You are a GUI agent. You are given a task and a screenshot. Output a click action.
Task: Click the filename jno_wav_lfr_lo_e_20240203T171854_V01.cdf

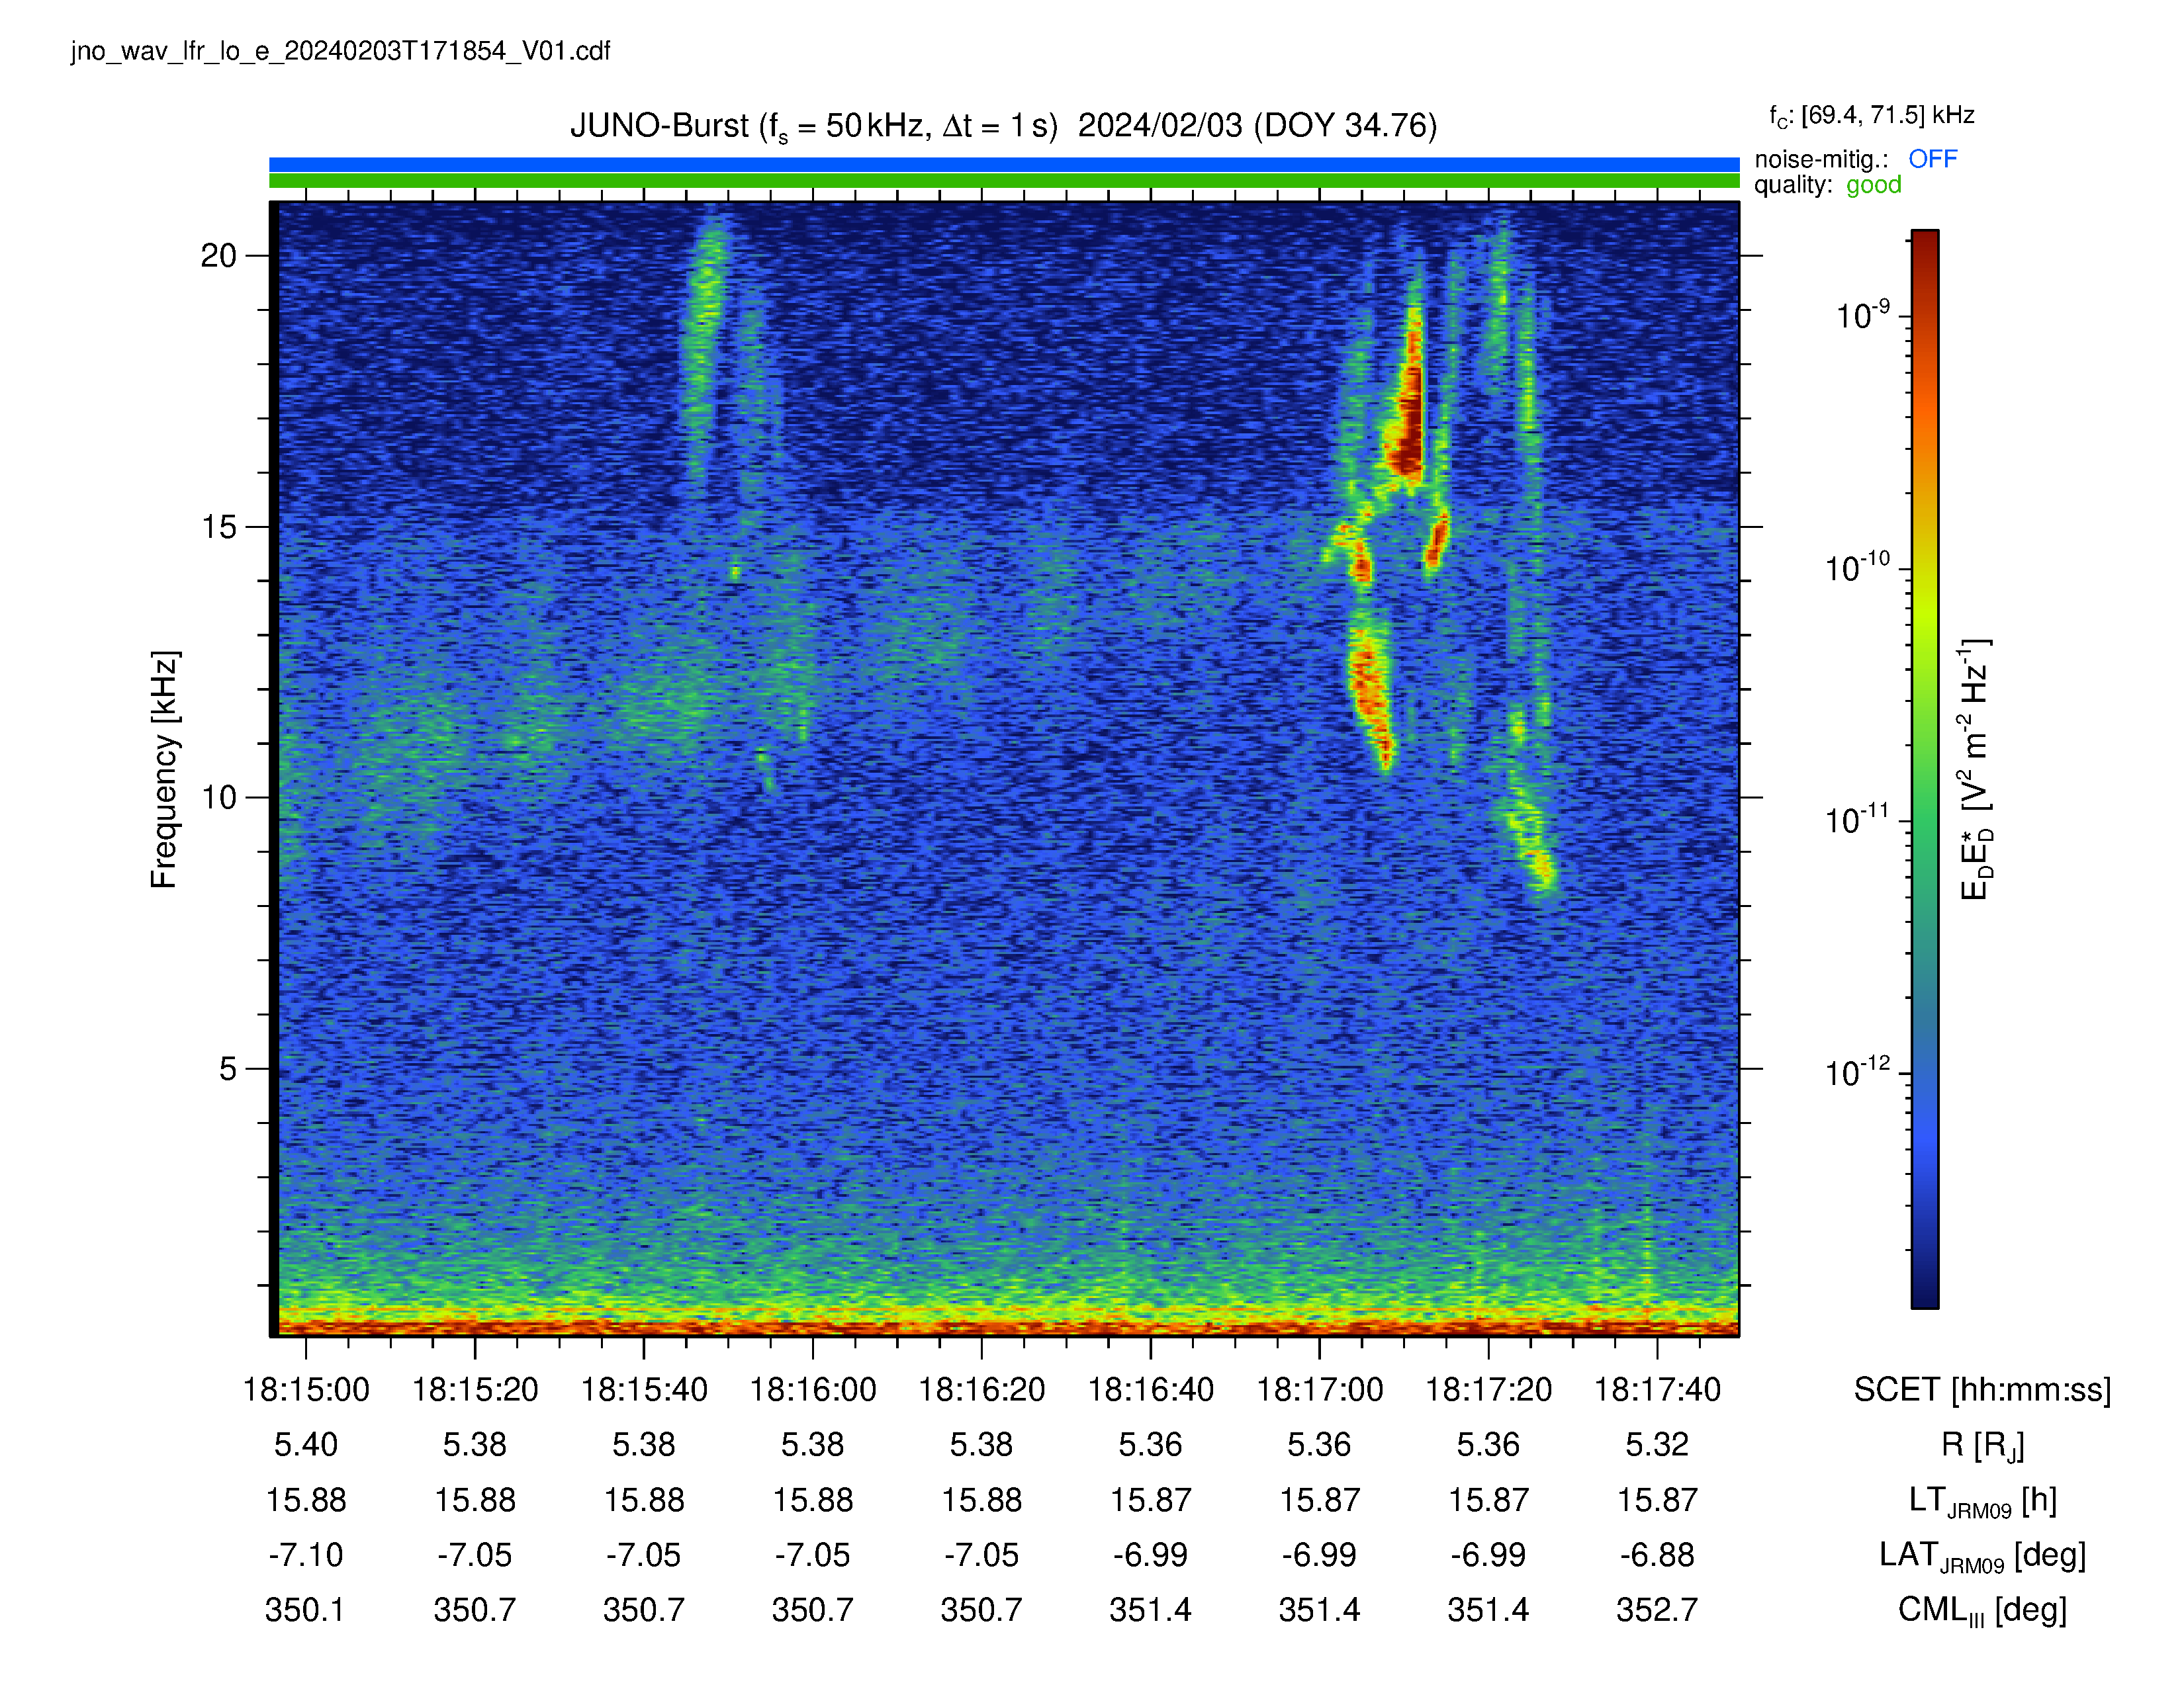point(340,51)
